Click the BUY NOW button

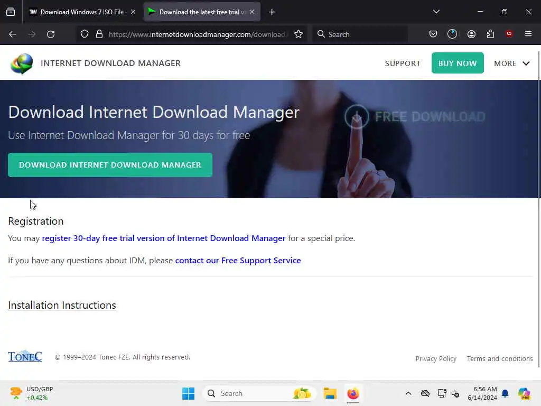458,63
